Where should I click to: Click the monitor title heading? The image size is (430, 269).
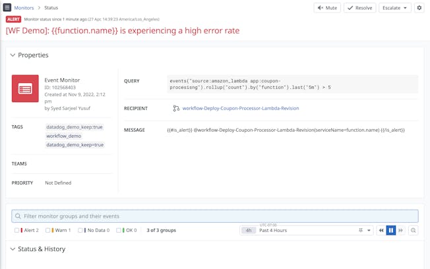[123, 30]
